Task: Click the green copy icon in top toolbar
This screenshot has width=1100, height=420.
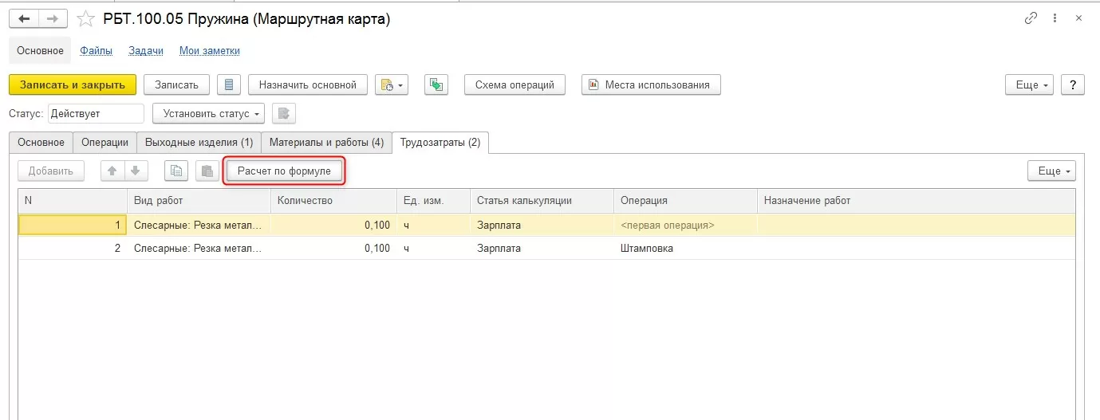Action: coord(436,84)
